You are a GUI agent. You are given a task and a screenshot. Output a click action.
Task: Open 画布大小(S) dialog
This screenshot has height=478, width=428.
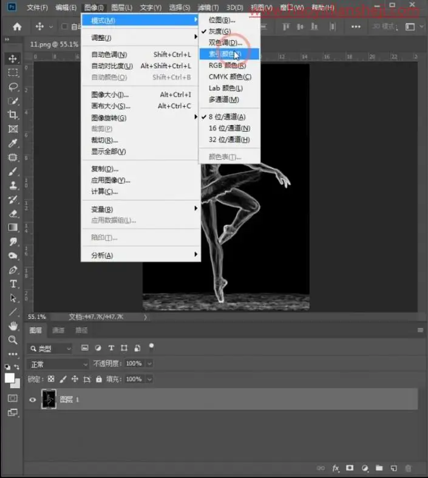pos(140,106)
